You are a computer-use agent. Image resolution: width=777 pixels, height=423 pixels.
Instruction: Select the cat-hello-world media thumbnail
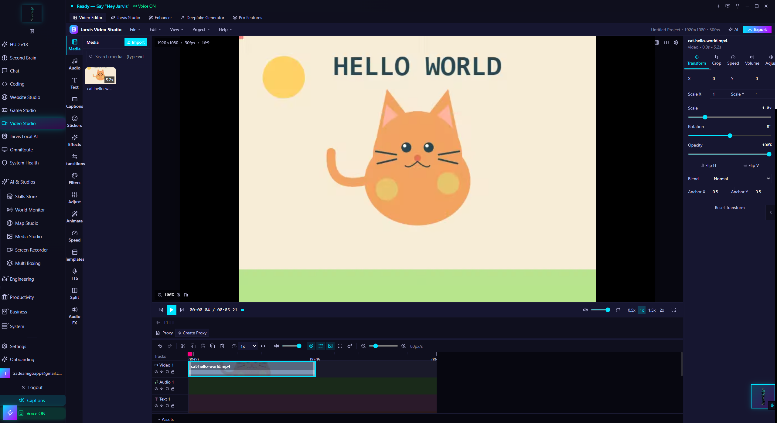click(x=101, y=76)
